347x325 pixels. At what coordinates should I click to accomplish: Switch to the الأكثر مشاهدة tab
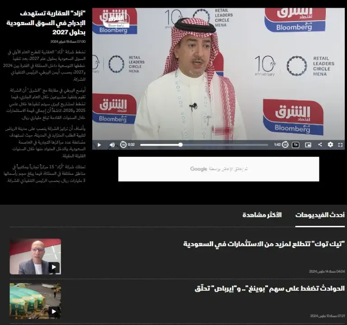pos(262,215)
